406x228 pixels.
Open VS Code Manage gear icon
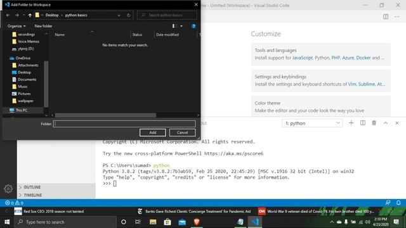click(8, 189)
